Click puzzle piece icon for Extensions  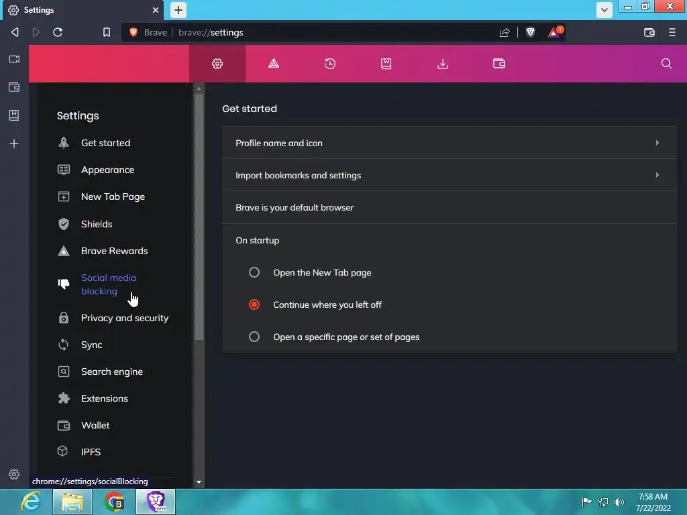pyautogui.click(x=64, y=398)
